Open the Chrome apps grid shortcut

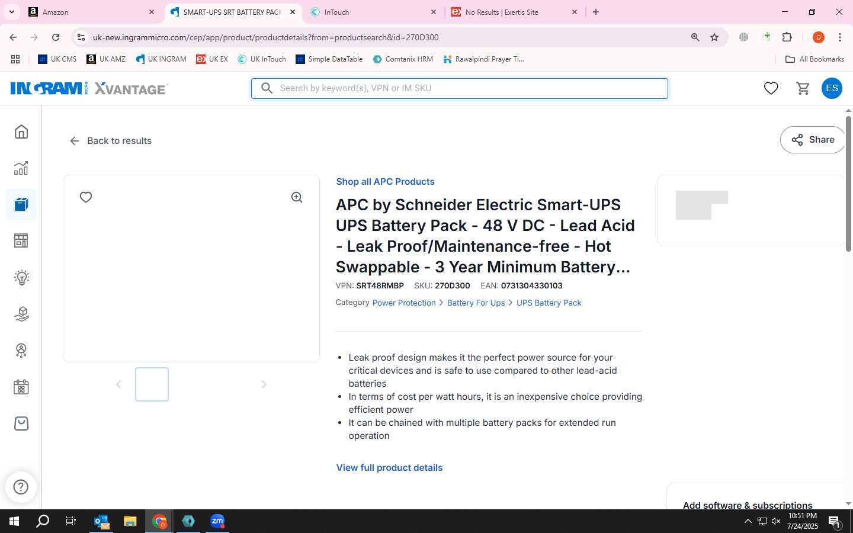(x=15, y=59)
